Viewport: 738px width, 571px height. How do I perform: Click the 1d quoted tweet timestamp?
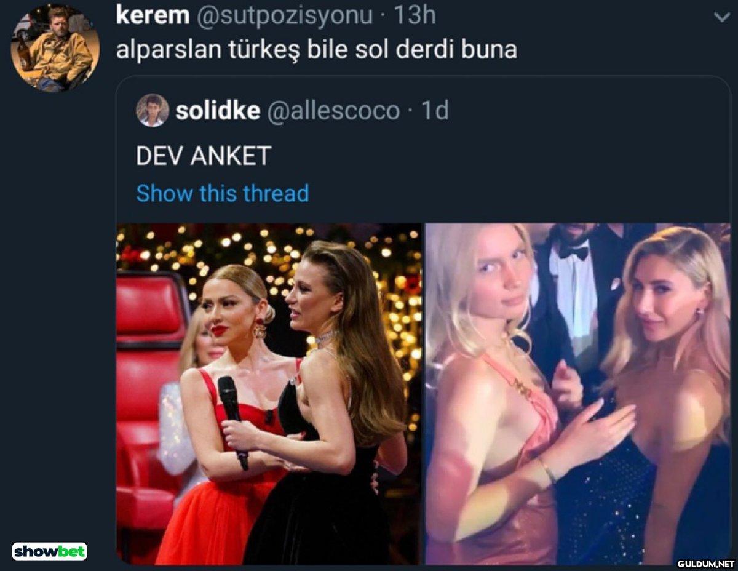coord(434,111)
